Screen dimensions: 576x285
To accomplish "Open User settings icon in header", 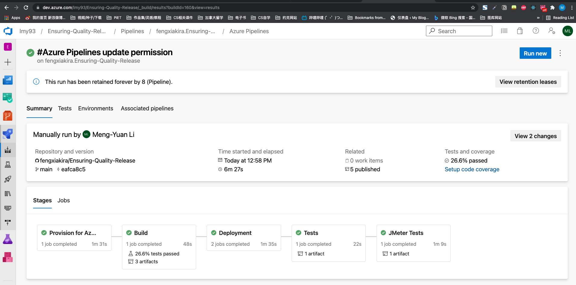I will pyautogui.click(x=552, y=31).
